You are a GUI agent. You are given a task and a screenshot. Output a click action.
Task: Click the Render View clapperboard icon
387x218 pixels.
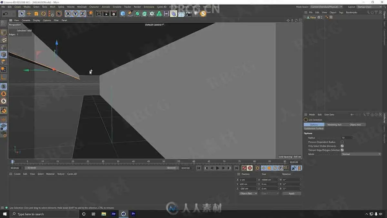(x=99, y=14)
